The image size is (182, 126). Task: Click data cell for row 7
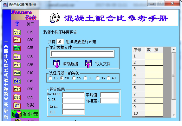coord(154,94)
